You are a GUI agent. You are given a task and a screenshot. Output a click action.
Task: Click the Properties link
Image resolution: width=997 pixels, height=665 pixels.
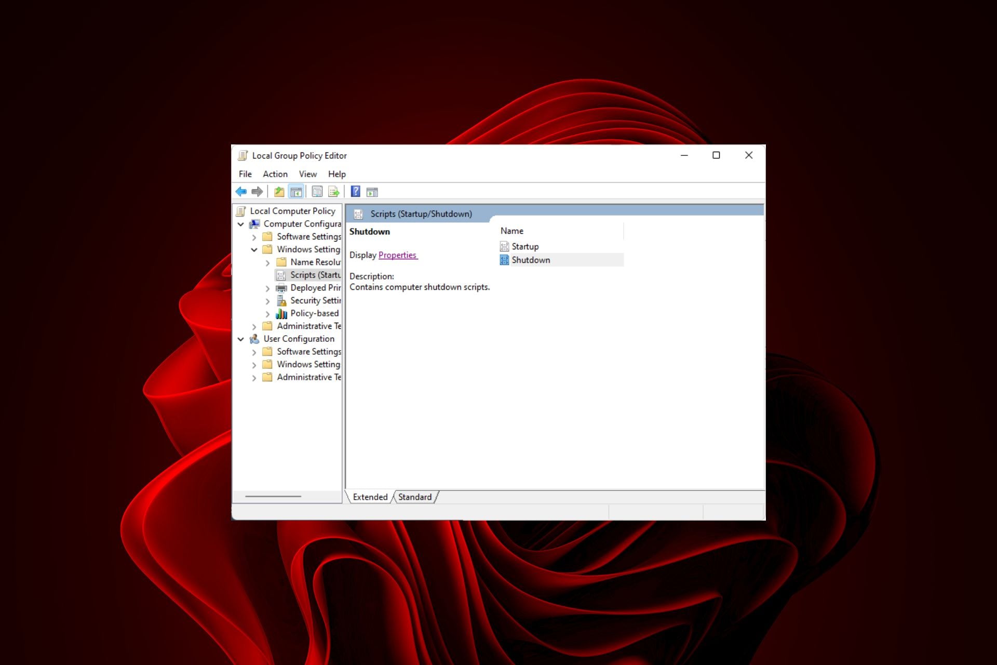coord(397,255)
